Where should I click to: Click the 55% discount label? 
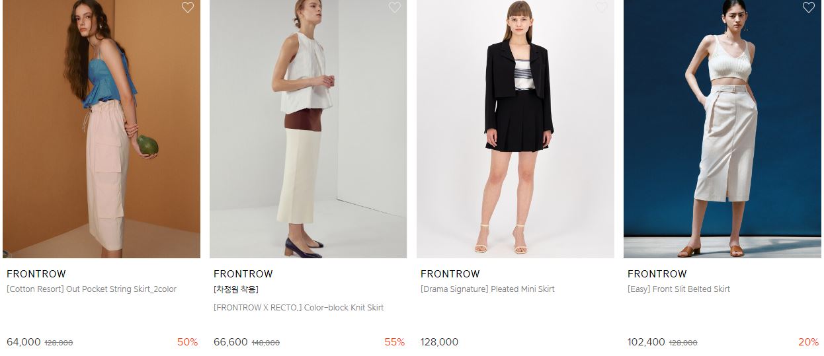(395, 342)
